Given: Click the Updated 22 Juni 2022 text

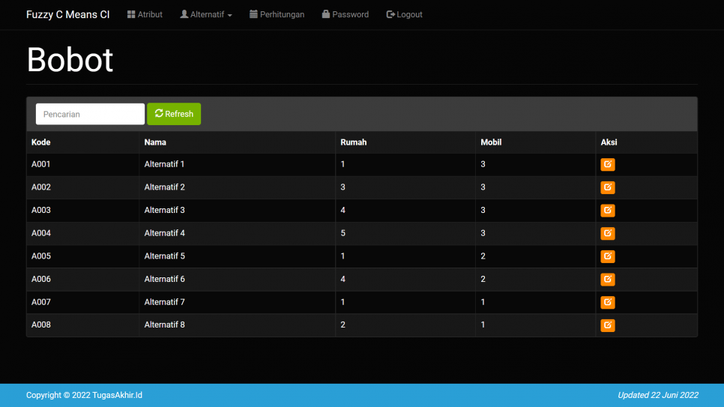Looking at the screenshot, I should (x=658, y=395).
